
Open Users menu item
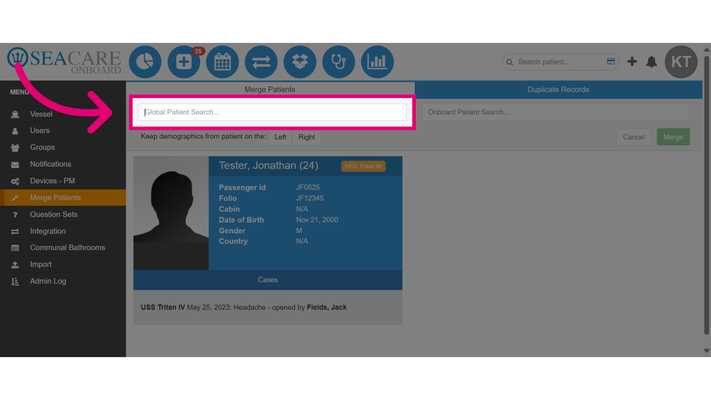(x=63, y=131)
